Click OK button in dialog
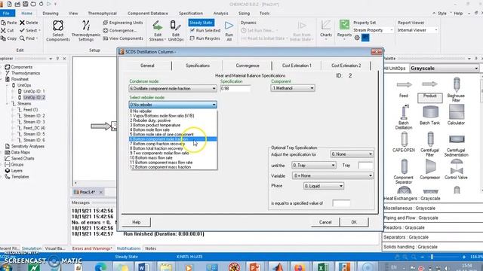The image size is (483, 271). coord(354,222)
